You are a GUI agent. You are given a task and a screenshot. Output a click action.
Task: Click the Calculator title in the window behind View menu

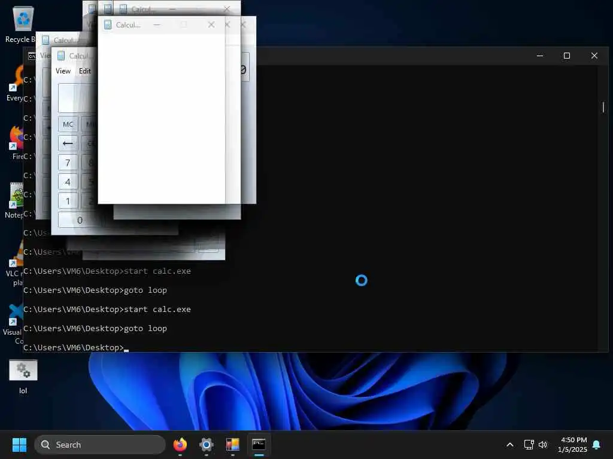click(x=65, y=40)
